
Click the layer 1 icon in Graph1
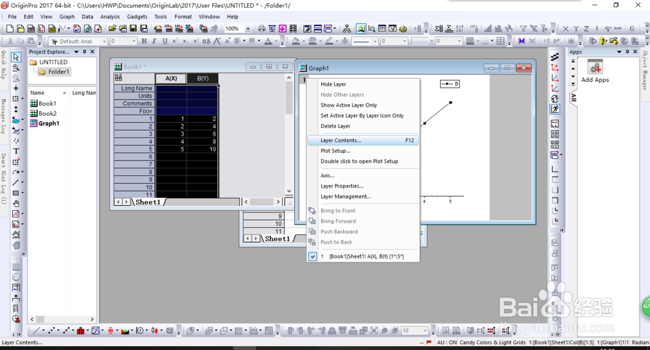tap(304, 80)
